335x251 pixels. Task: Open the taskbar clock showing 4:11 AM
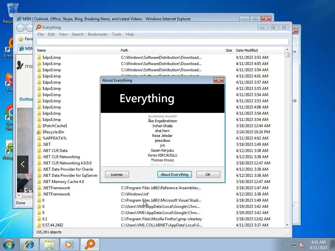(318, 244)
